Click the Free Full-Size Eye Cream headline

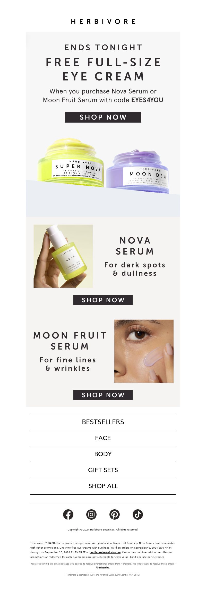(103, 69)
